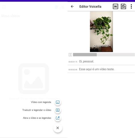This screenshot has width=135, height=138.
Task: Close the floating action menu with X
Action: (58, 128)
